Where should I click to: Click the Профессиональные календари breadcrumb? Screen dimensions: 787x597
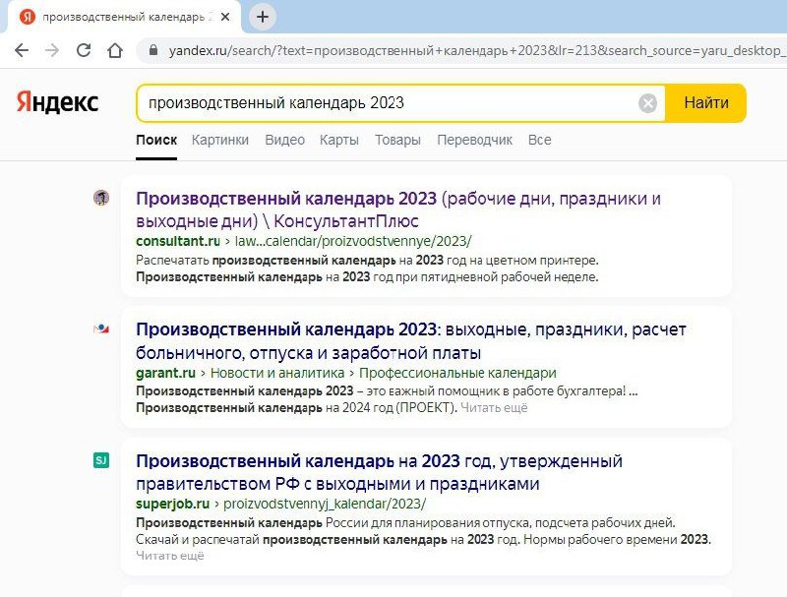[457, 374]
